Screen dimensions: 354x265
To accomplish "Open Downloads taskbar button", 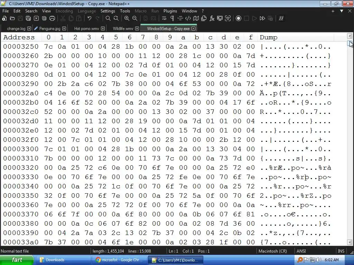I will coord(64,260).
